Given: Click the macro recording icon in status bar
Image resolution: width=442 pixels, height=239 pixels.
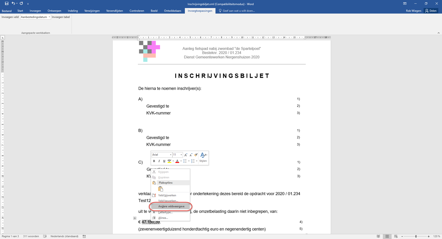Looking at the screenshot, I should 84,236.
